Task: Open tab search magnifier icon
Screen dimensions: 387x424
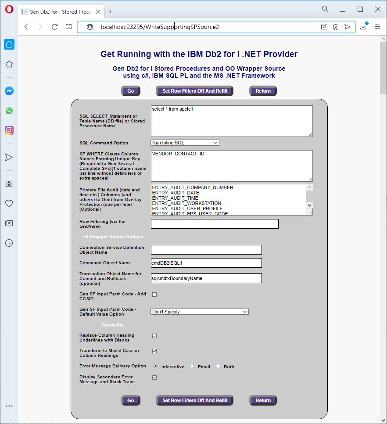Action: click(x=325, y=9)
